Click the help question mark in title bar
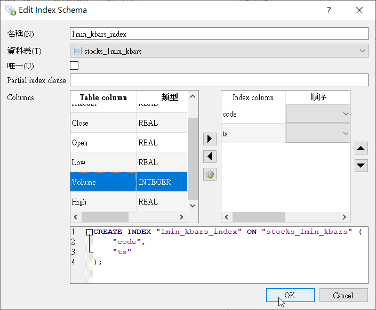This screenshot has height=310, width=376. [x=329, y=10]
